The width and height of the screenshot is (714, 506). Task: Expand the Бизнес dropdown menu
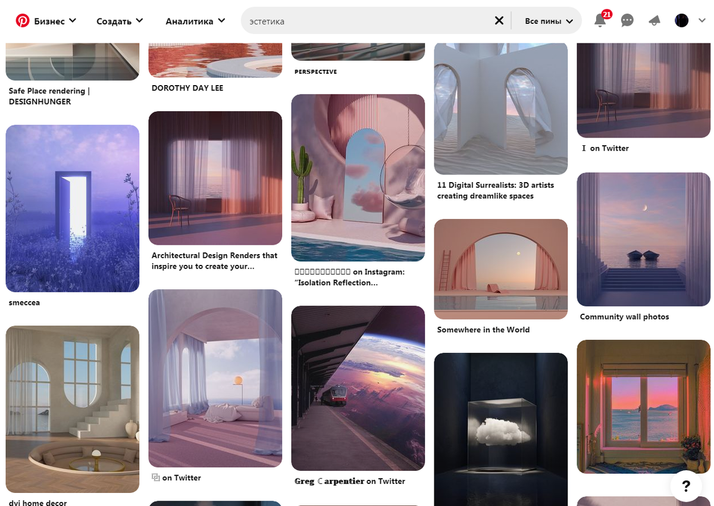coord(55,21)
